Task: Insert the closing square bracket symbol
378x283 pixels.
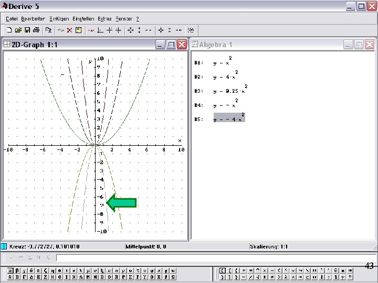Action: [229, 277]
